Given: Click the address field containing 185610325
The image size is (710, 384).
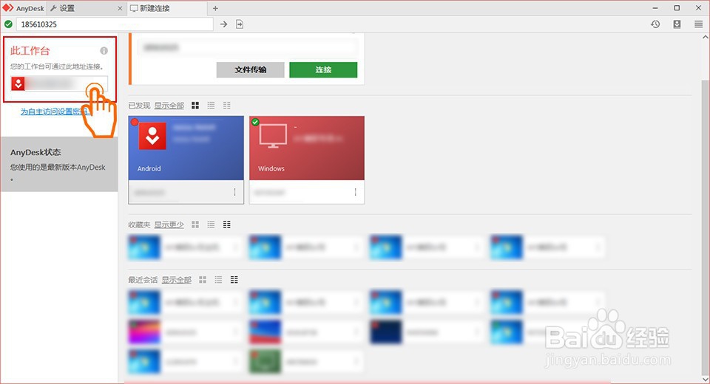Looking at the screenshot, I should (x=115, y=24).
